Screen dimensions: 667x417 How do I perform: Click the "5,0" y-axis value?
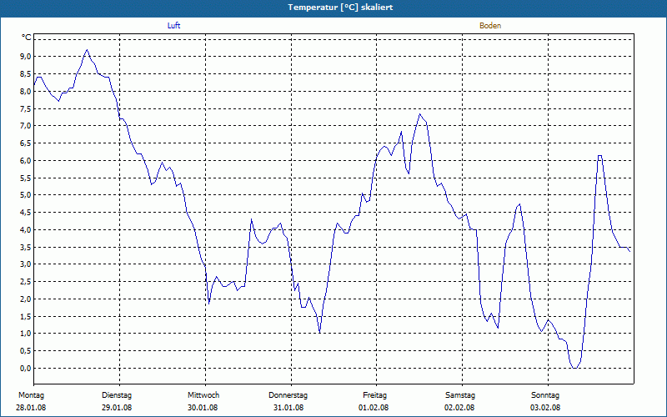point(26,195)
